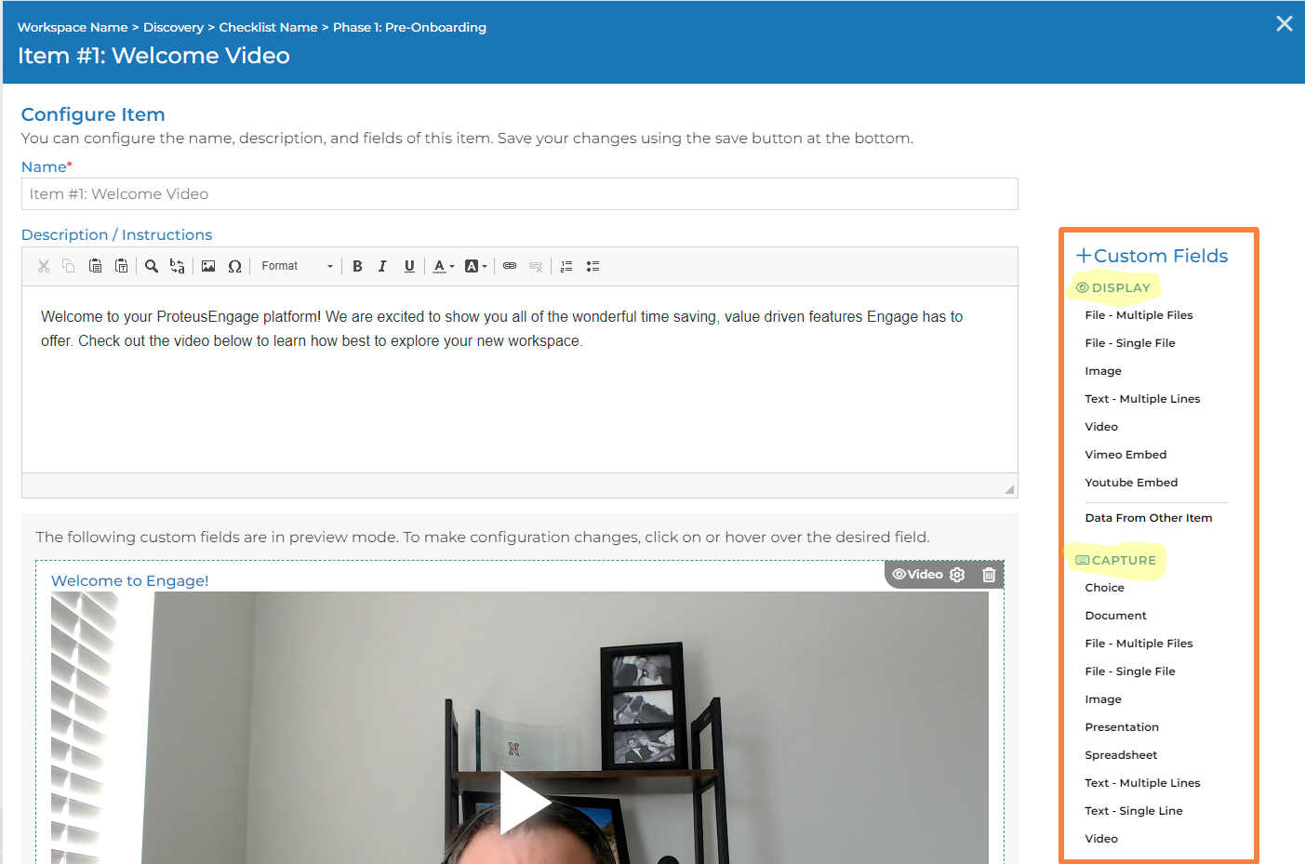Click the Welcome to Engage! field title
The height and width of the screenshot is (864, 1305).
tap(129, 580)
